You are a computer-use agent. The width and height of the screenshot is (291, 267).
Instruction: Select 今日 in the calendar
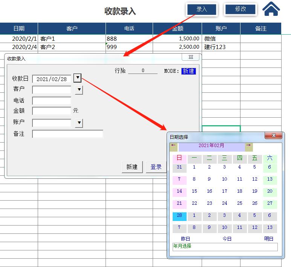point(227,239)
